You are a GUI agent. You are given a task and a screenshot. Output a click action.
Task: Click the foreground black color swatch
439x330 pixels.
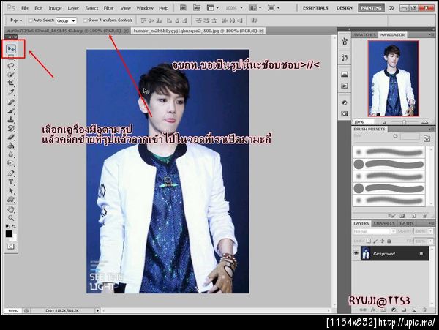click(9, 233)
